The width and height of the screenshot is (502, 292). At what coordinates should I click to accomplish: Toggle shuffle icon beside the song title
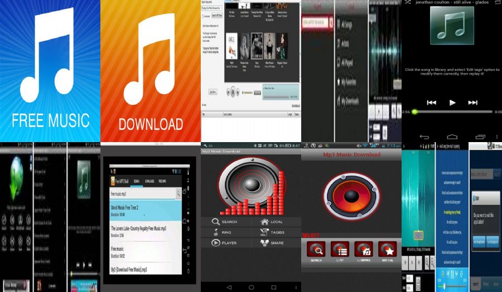(408, 3)
